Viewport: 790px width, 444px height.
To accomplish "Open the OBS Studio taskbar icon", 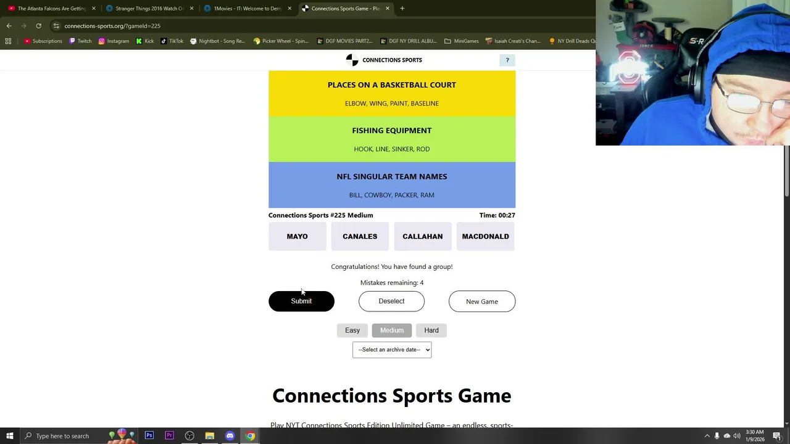I will click(x=189, y=436).
